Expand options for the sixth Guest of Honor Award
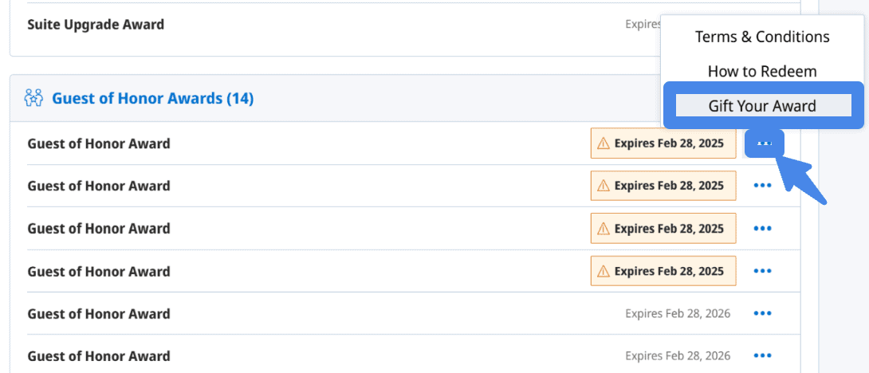Screen dimensions: 869x373 point(763,355)
